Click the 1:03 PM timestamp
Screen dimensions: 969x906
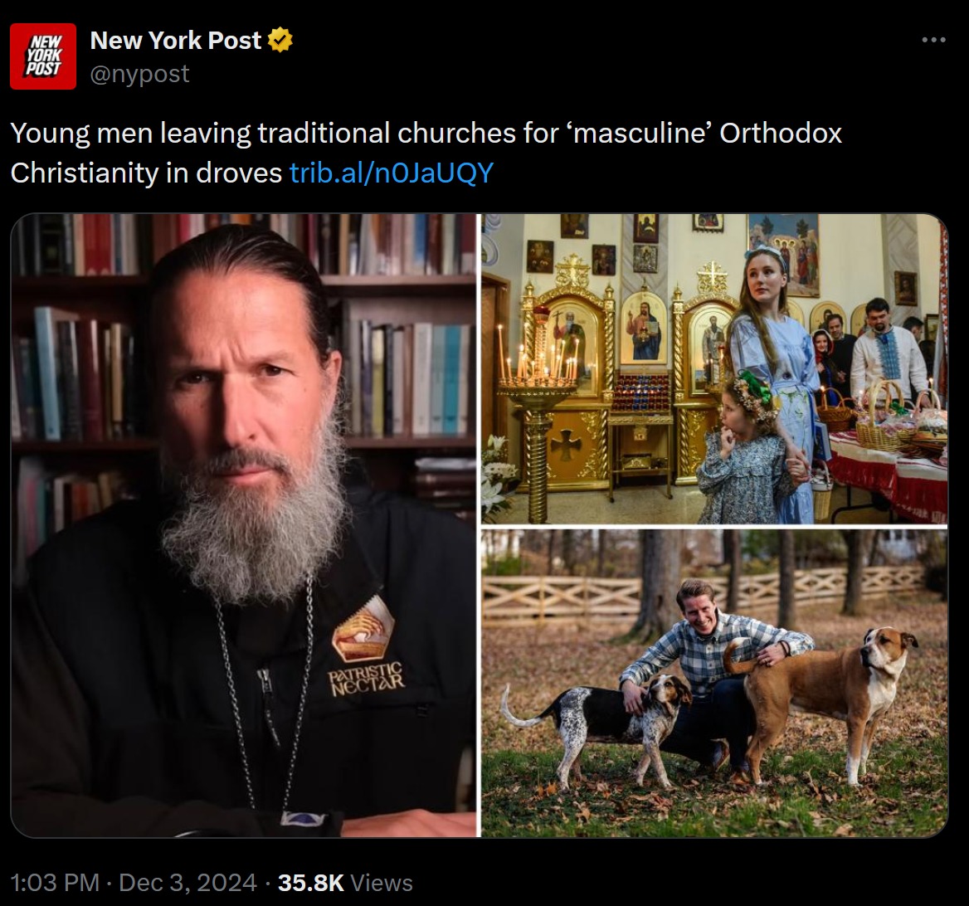[x=55, y=883]
